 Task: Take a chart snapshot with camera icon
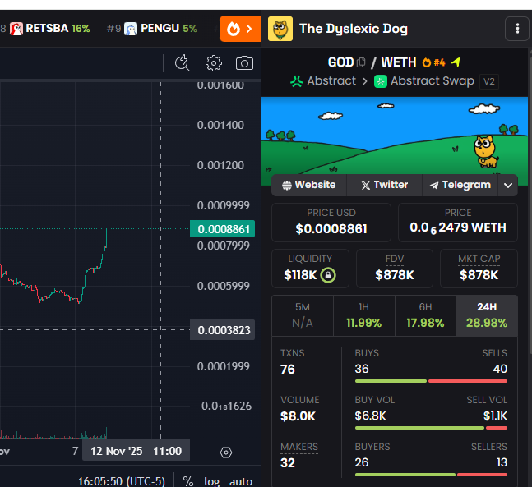245,63
